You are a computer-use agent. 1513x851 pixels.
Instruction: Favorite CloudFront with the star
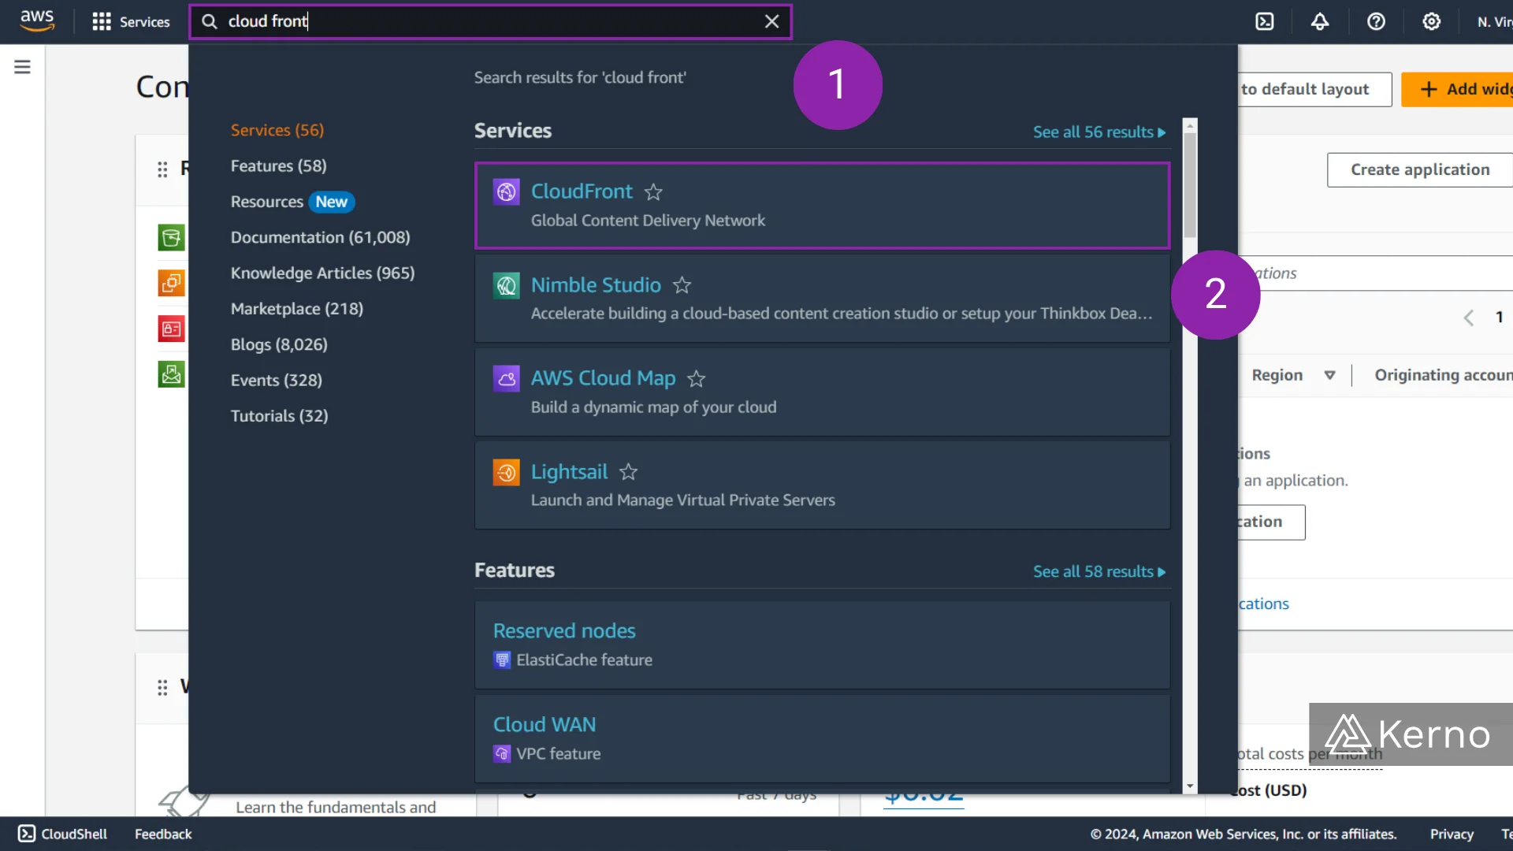(653, 191)
